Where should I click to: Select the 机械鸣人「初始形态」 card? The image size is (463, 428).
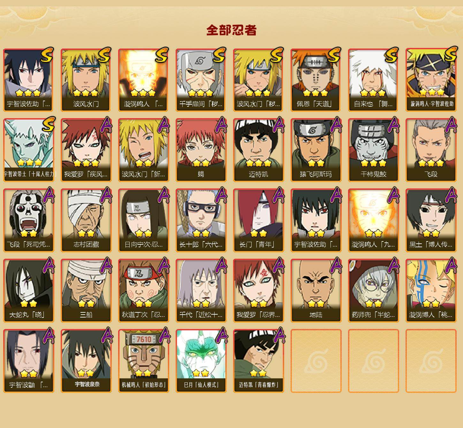[143, 361]
